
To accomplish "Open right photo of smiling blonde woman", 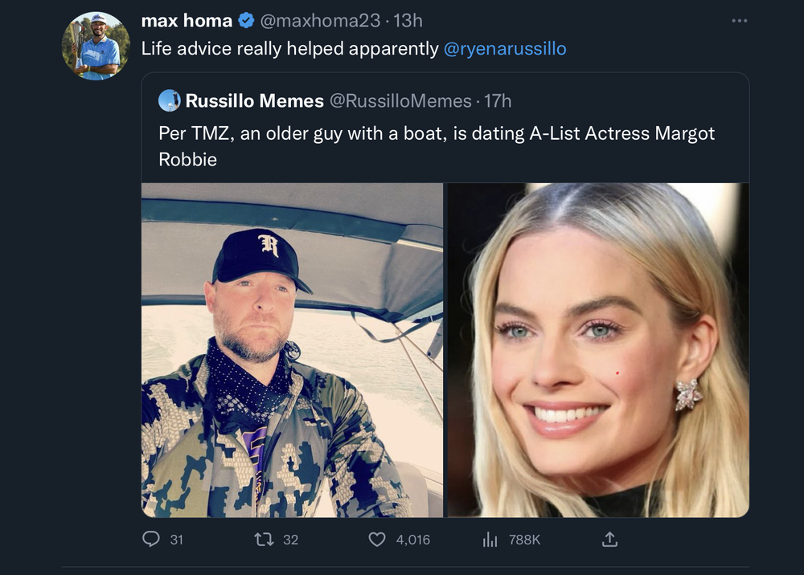I will (597, 350).
